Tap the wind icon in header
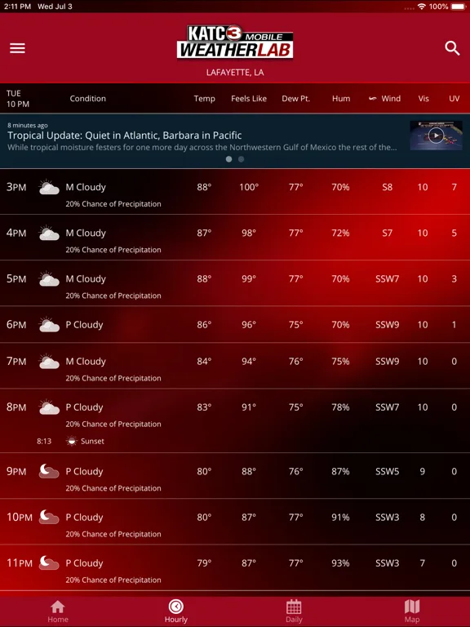 (x=372, y=98)
